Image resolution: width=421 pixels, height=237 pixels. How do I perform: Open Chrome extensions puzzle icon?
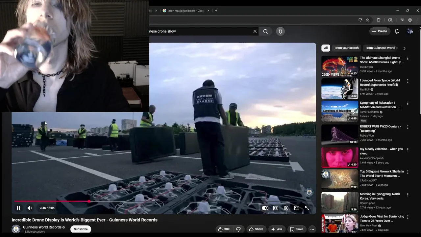(x=379, y=20)
